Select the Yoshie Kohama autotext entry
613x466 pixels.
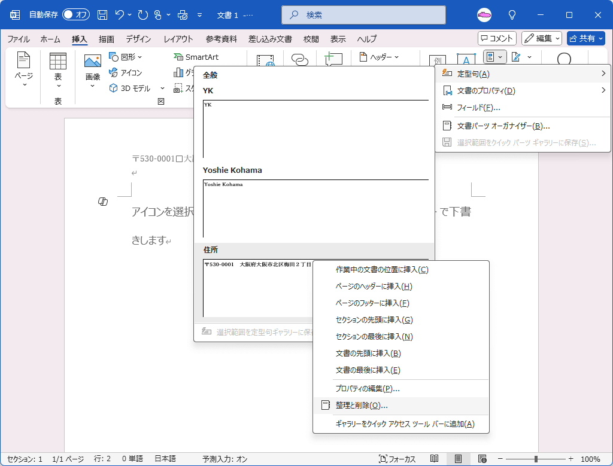[x=314, y=202]
